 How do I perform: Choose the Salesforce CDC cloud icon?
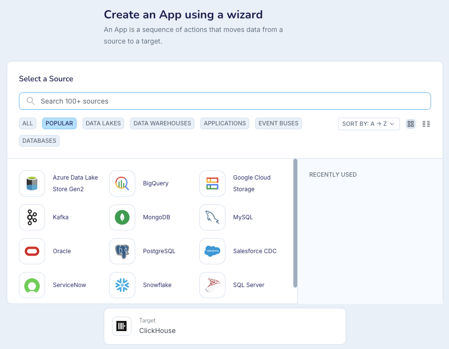click(212, 251)
